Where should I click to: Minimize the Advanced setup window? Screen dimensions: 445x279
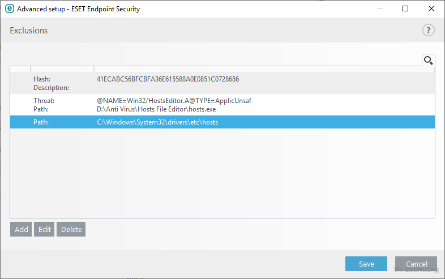(379, 9)
